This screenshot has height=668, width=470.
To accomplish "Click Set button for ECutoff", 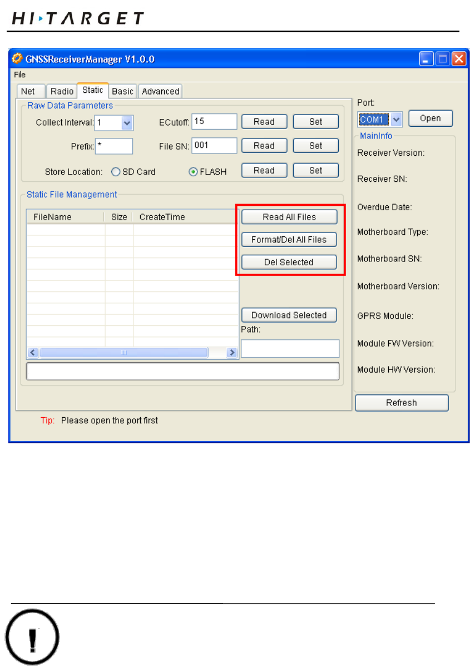I will pos(315,122).
